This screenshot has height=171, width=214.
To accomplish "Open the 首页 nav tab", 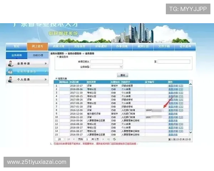I will coord(16,46).
